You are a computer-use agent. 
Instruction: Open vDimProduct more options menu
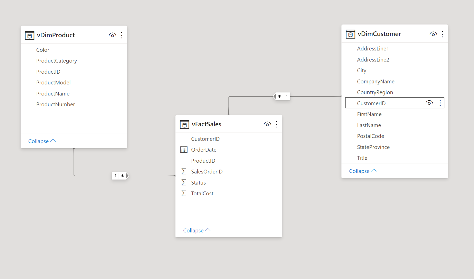click(122, 35)
